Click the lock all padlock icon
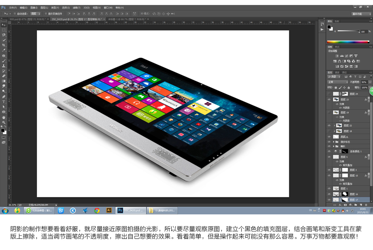 (x=349, y=88)
